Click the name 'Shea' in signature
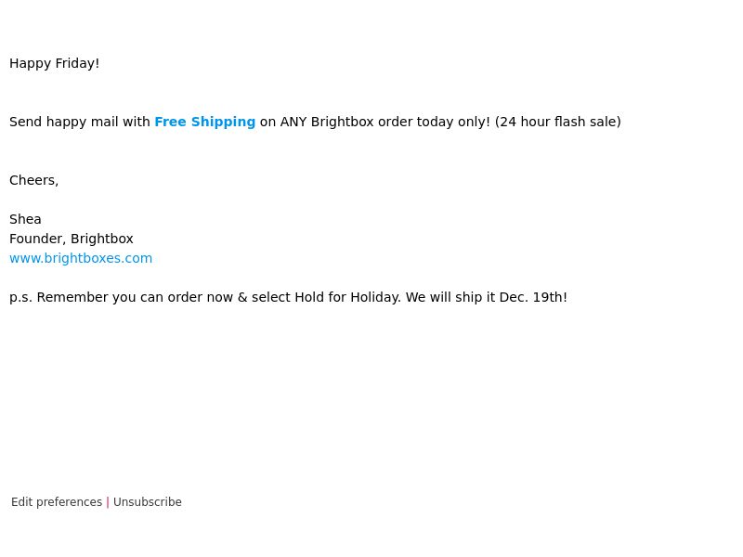Image resolution: width=743 pixels, height=557 pixels. point(25,219)
